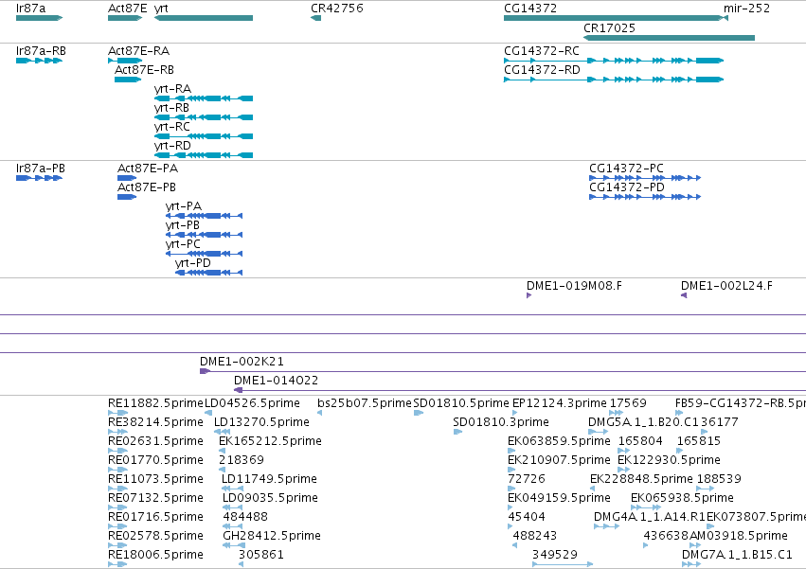The height and width of the screenshot is (569, 806).
Task: Click the DME1-019M08.F label
Action: pos(574,286)
